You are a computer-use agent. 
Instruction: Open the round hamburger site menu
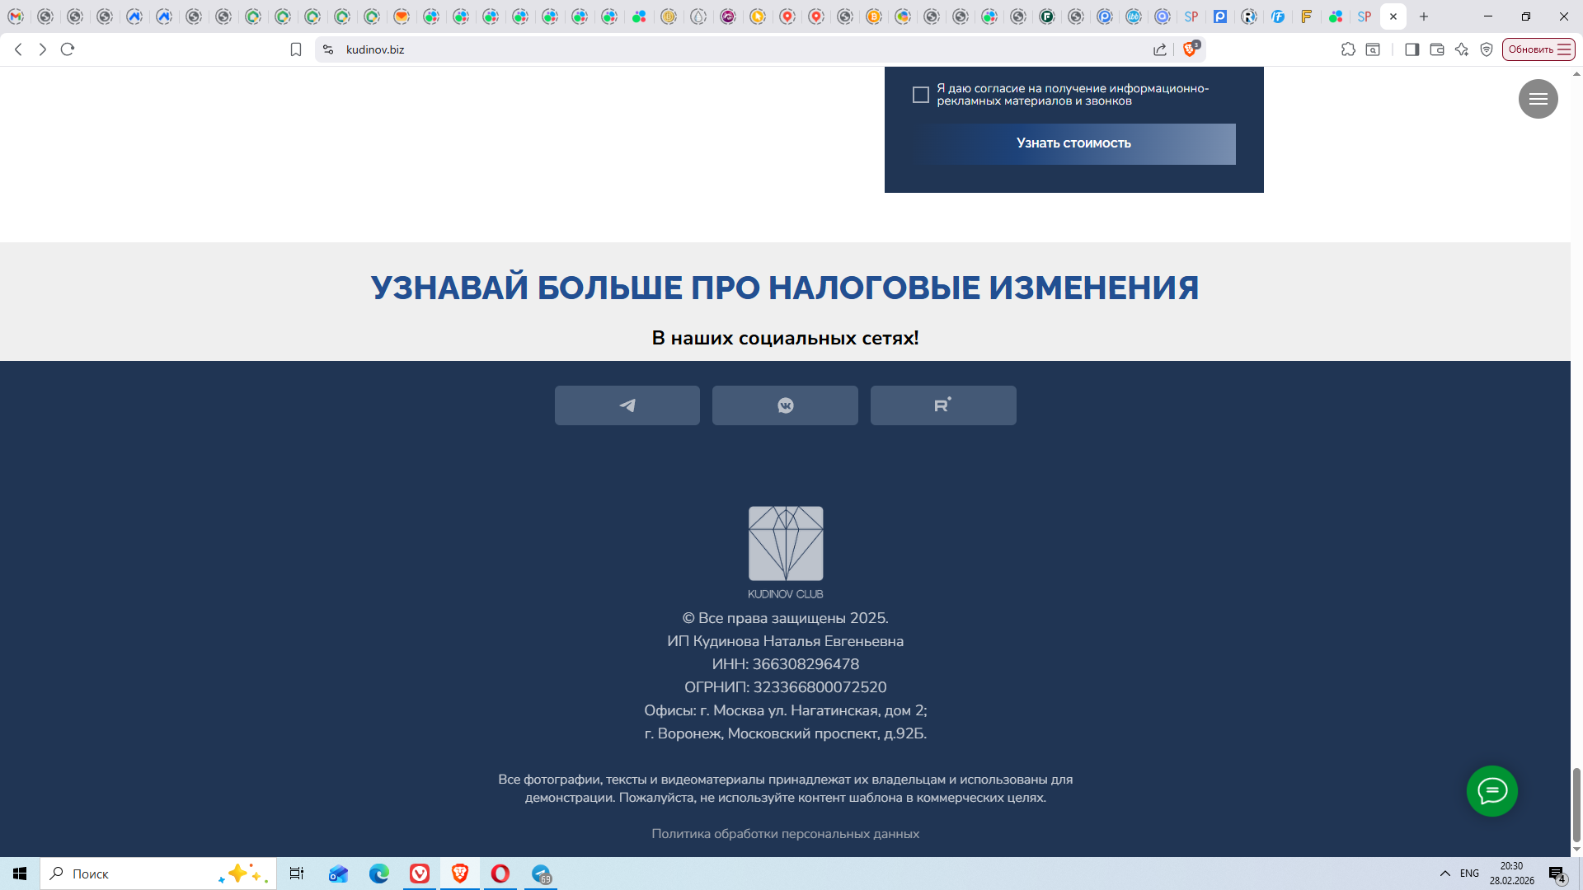(1538, 99)
